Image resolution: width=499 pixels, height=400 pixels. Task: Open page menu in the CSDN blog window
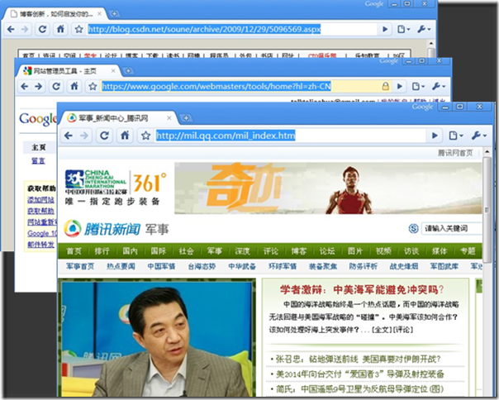[x=403, y=29]
